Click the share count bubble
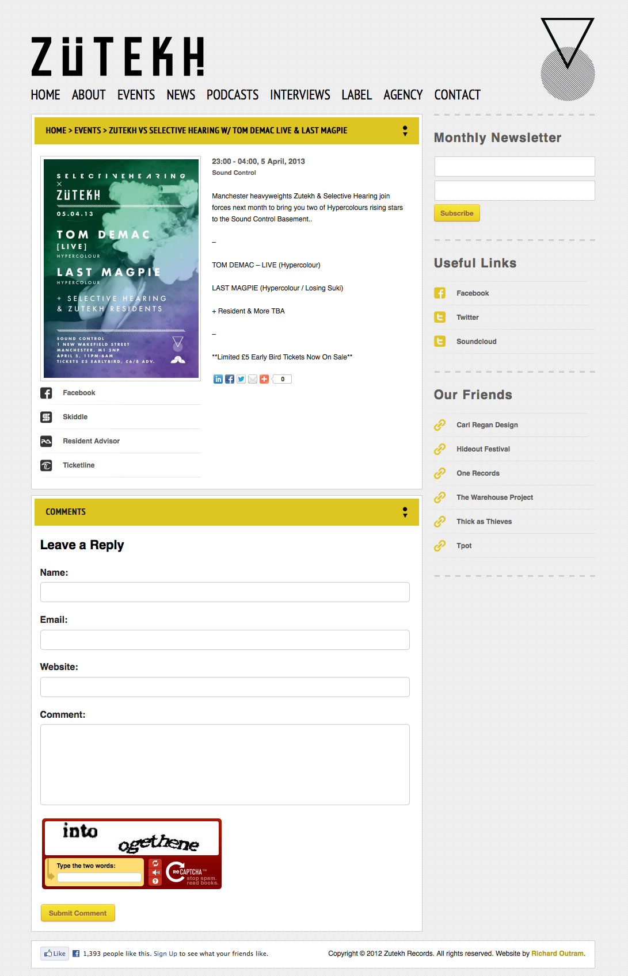 coord(282,379)
